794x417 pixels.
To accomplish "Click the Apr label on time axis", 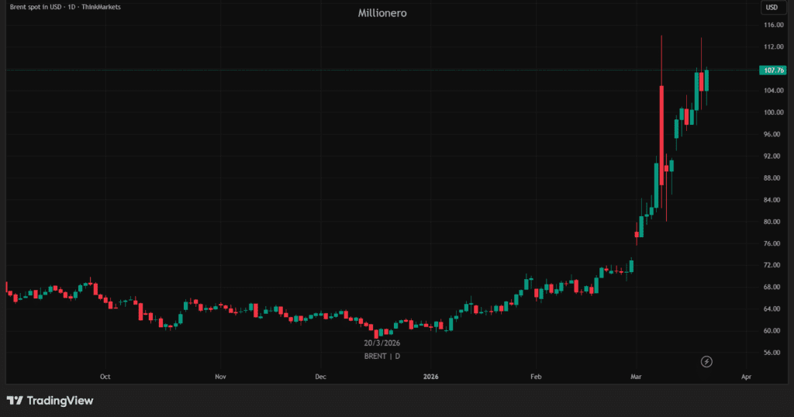I will pyautogui.click(x=746, y=377).
